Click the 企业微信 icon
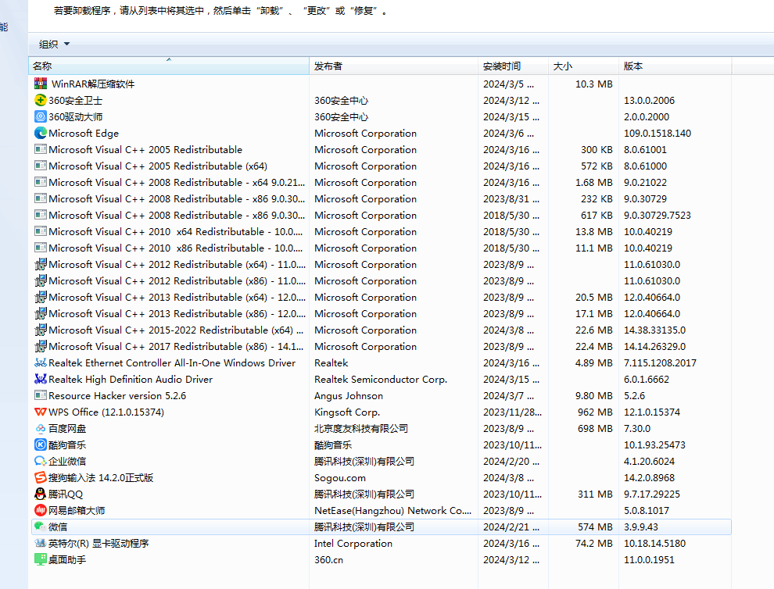Image resolution: width=774 pixels, height=589 pixels. click(x=41, y=461)
